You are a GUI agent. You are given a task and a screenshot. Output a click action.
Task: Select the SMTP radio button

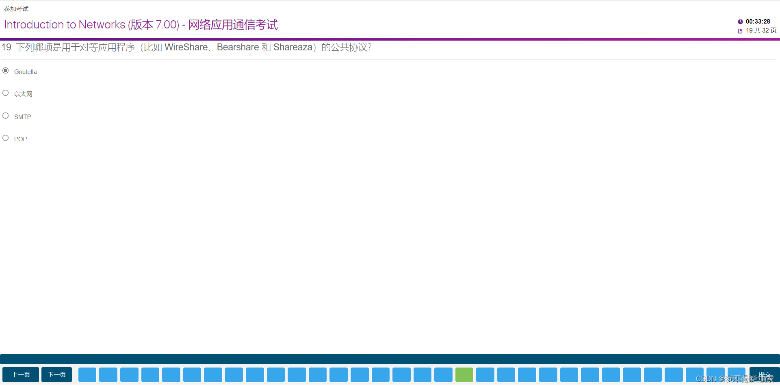click(x=6, y=116)
